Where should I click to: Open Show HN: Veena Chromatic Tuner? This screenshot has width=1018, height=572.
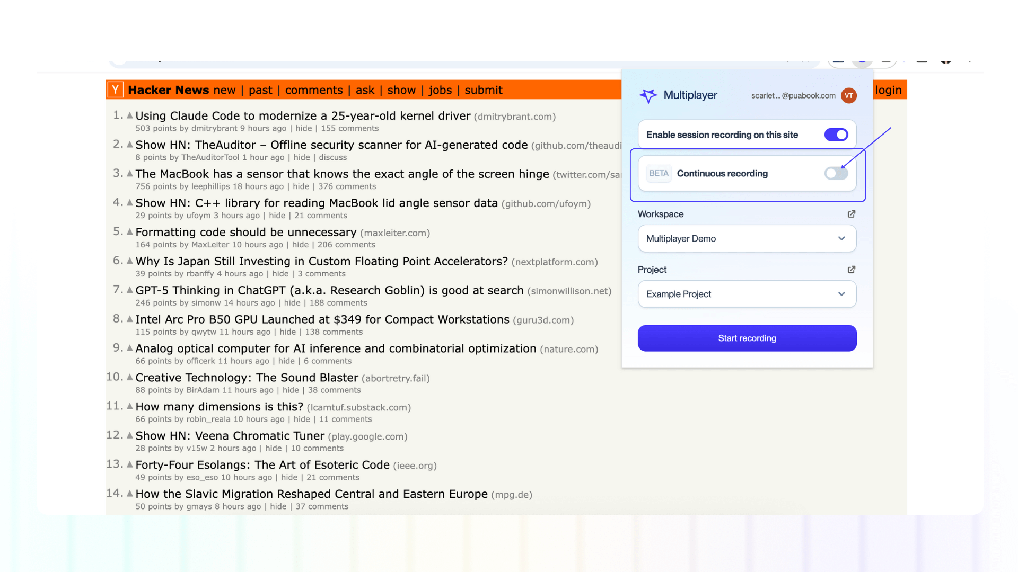pyautogui.click(x=230, y=436)
